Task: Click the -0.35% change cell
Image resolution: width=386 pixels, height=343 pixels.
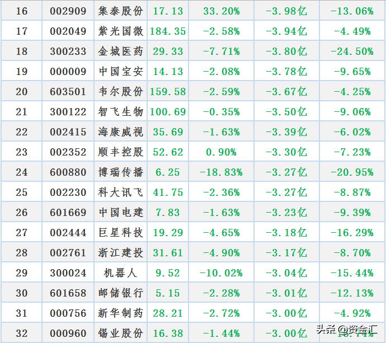Action: [222, 112]
